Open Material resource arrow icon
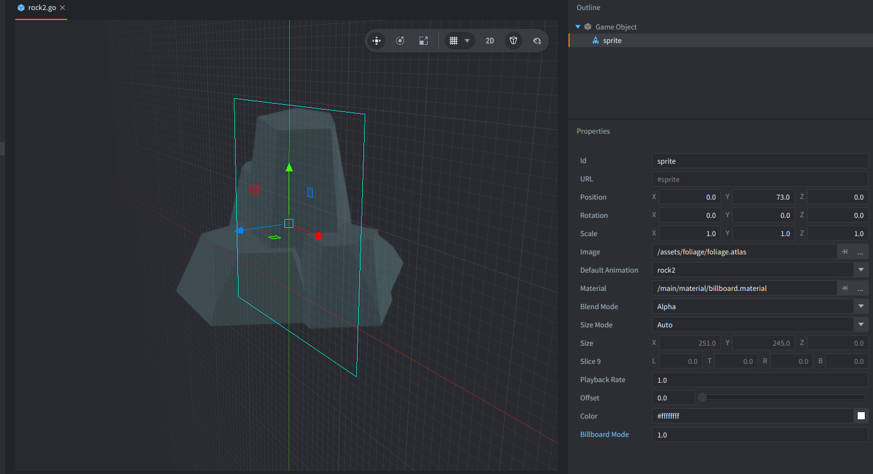The height and width of the screenshot is (474, 873). tap(844, 289)
